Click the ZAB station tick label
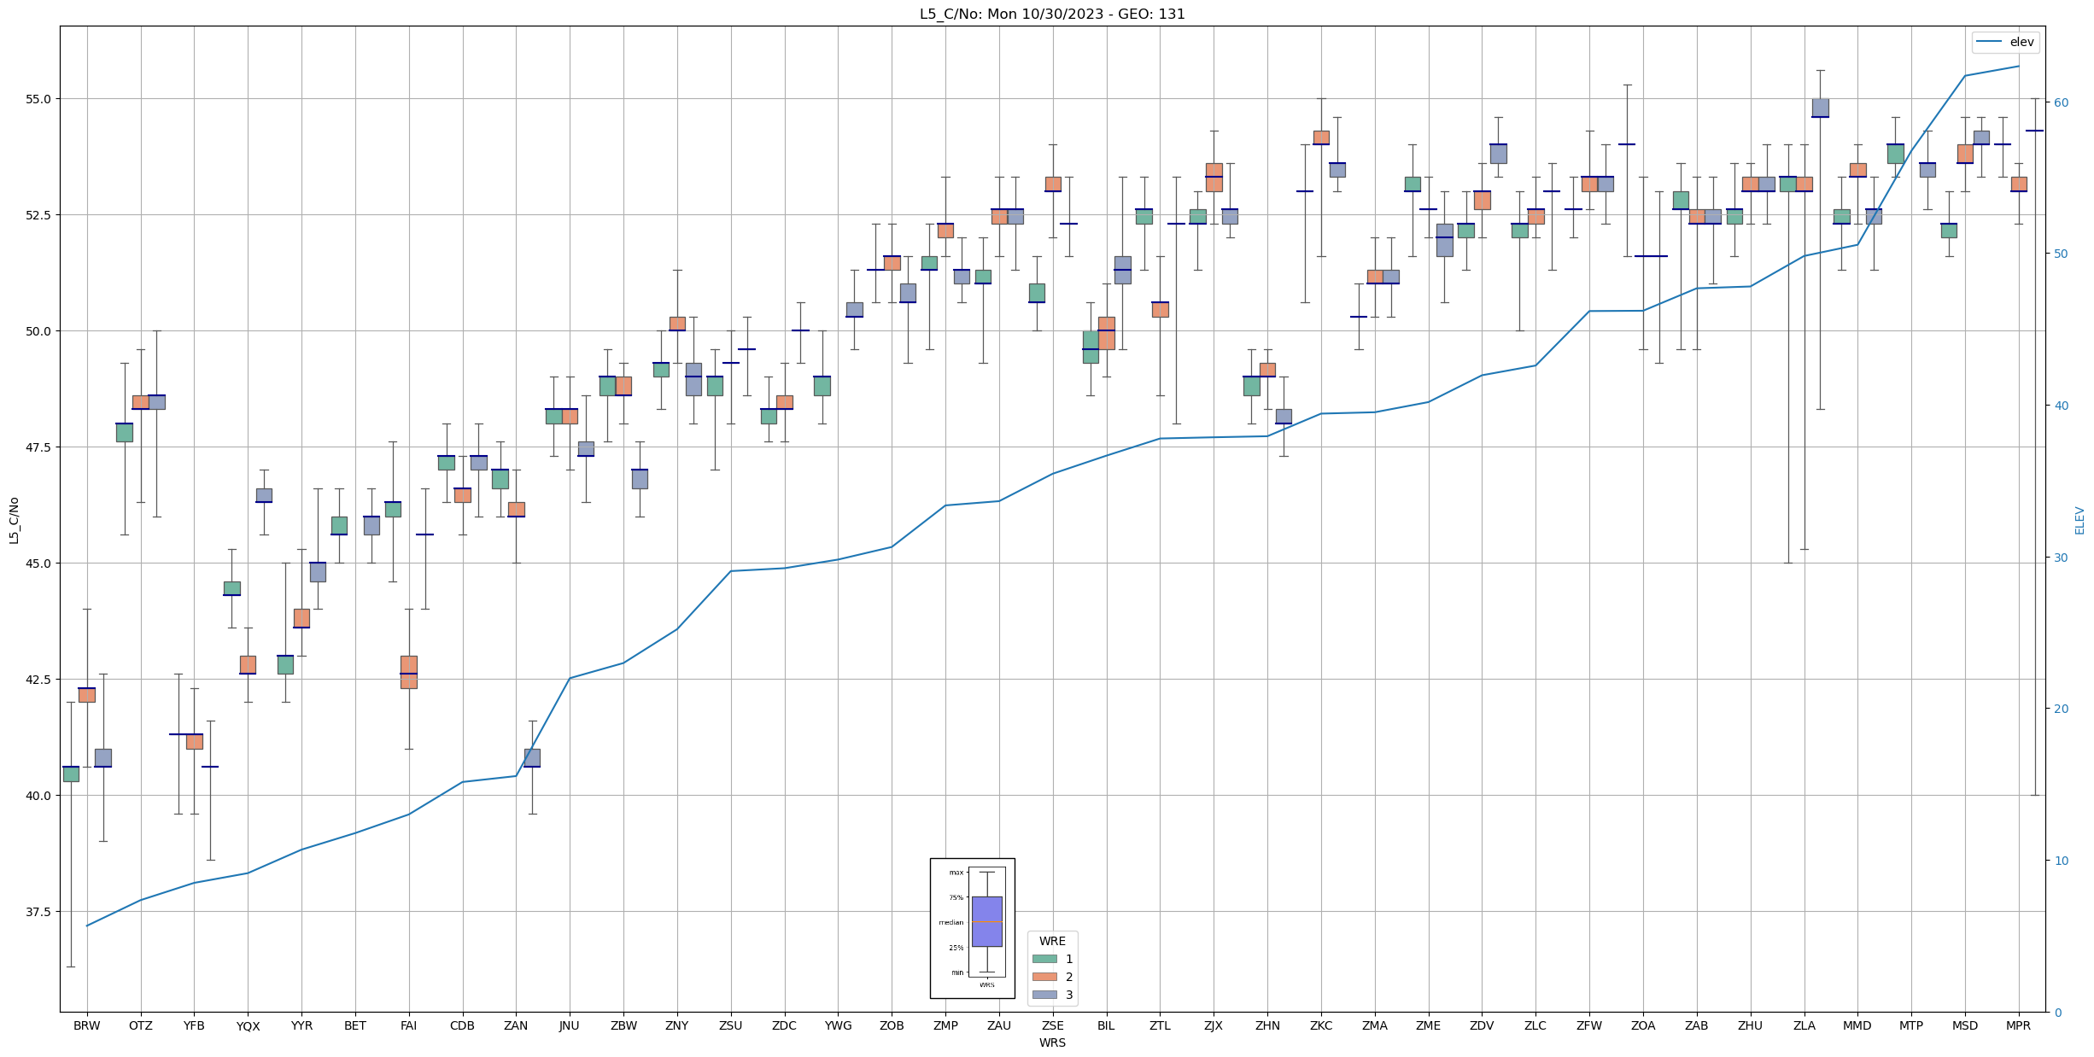Viewport: 2094px width, 1057px height. pyautogui.click(x=1697, y=1025)
